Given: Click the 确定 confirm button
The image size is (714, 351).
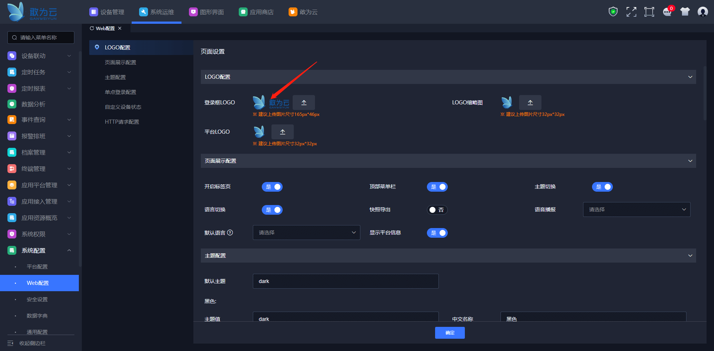Looking at the screenshot, I should 450,333.
